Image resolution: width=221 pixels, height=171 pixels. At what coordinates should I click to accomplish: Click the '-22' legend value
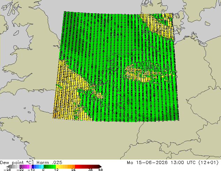[20, 170]
